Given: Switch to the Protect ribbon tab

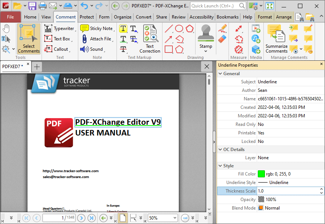Looking at the screenshot, I should point(87,17).
